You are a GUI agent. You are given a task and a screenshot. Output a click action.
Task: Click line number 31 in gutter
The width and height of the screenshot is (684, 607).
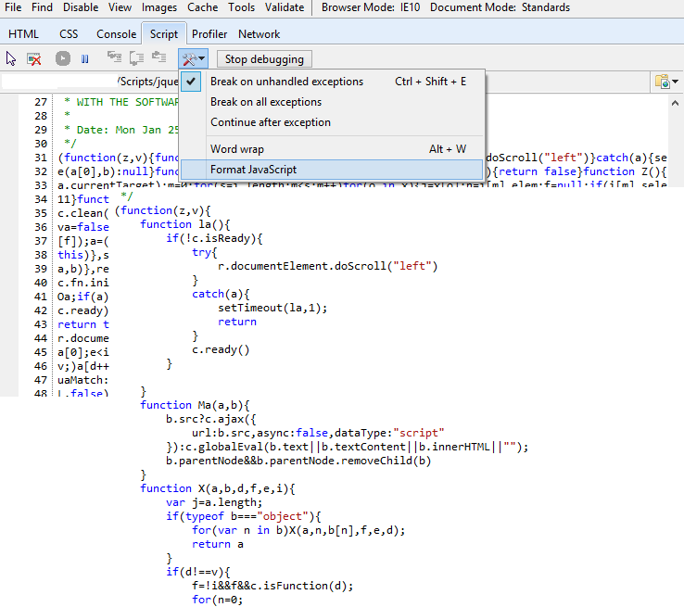pyautogui.click(x=39, y=158)
